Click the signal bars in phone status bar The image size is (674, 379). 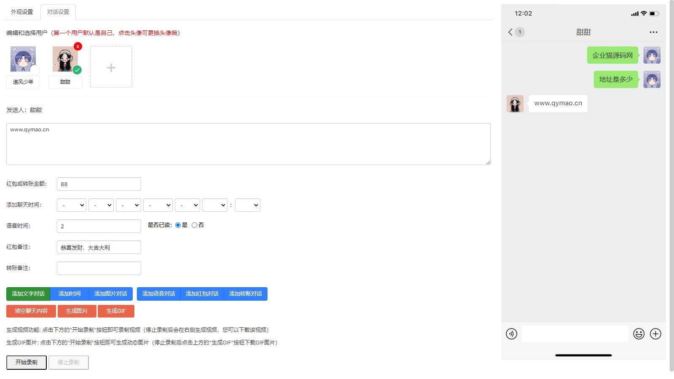tap(635, 14)
